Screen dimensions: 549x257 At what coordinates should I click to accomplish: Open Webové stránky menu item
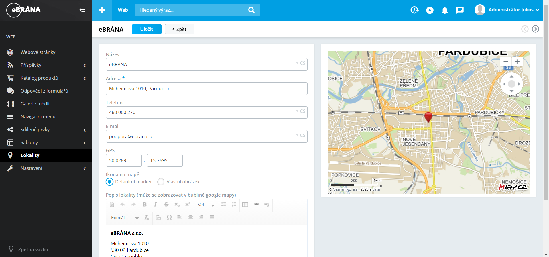tap(46, 52)
